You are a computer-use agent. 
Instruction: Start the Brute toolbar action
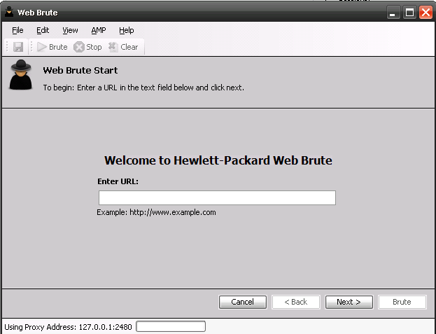52,47
